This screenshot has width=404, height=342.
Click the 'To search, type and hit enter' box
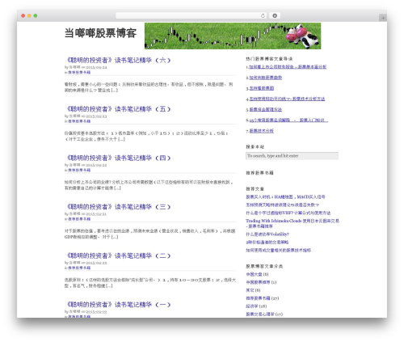click(292, 156)
